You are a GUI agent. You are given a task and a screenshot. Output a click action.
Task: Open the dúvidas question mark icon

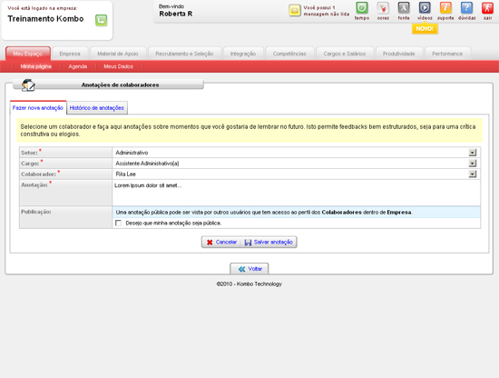coord(466,8)
